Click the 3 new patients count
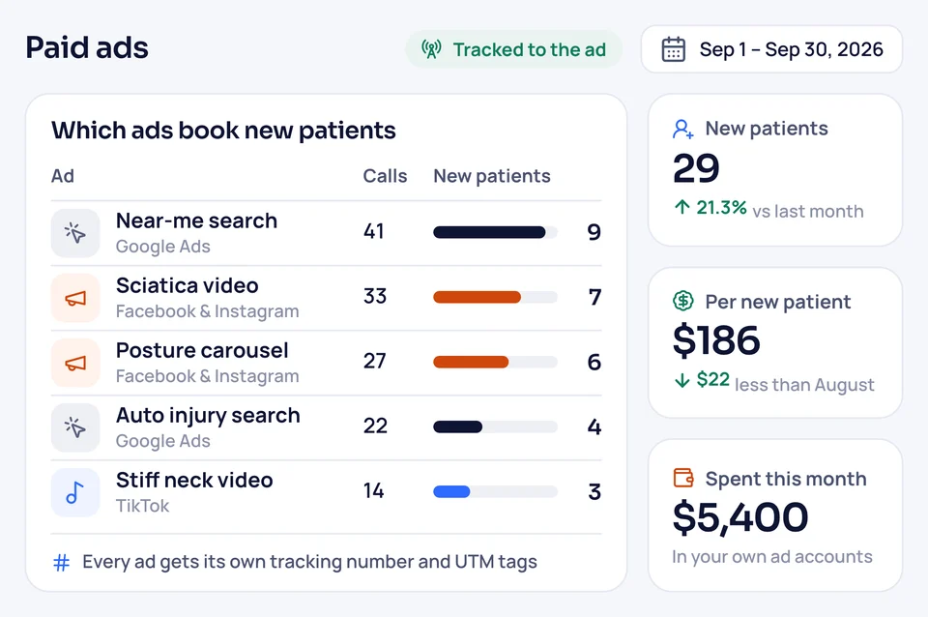 point(594,491)
